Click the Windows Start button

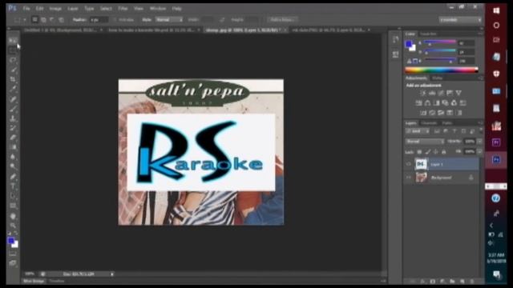point(496,10)
